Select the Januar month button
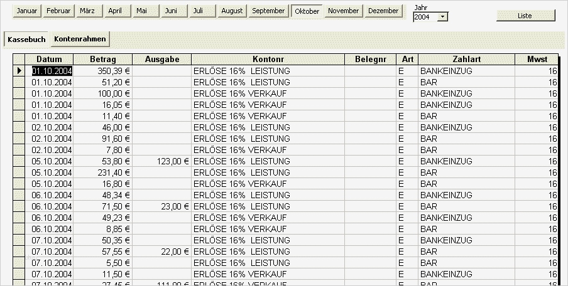Image resolution: width=568 pixels, height=286 pixels. coord(27,11)
